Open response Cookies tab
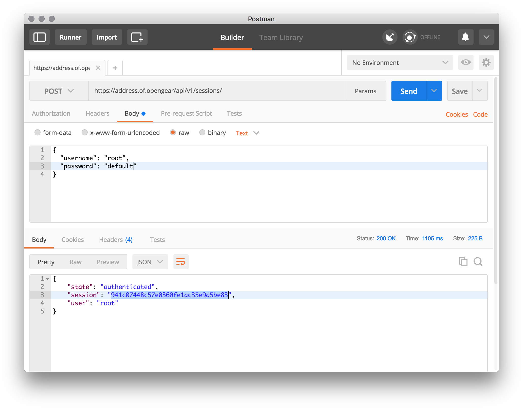 (x=73, y=240)
